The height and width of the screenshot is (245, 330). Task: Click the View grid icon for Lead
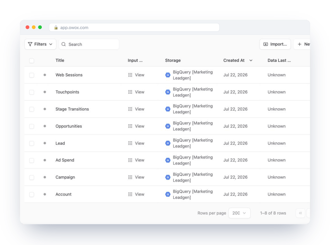130,143
